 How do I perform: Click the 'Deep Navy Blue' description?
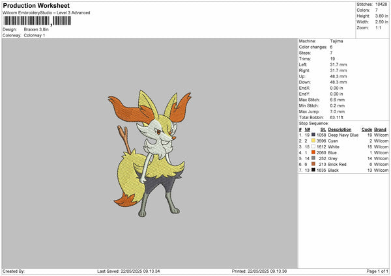click(x=343, y=135)
